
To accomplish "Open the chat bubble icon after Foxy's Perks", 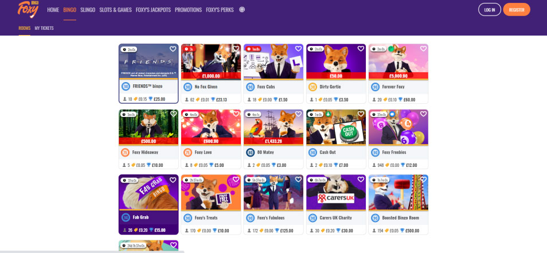I will (242, 10).
